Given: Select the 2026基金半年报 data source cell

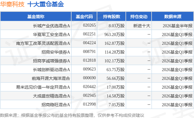Looking at the screenshot, I should point(178,26).
